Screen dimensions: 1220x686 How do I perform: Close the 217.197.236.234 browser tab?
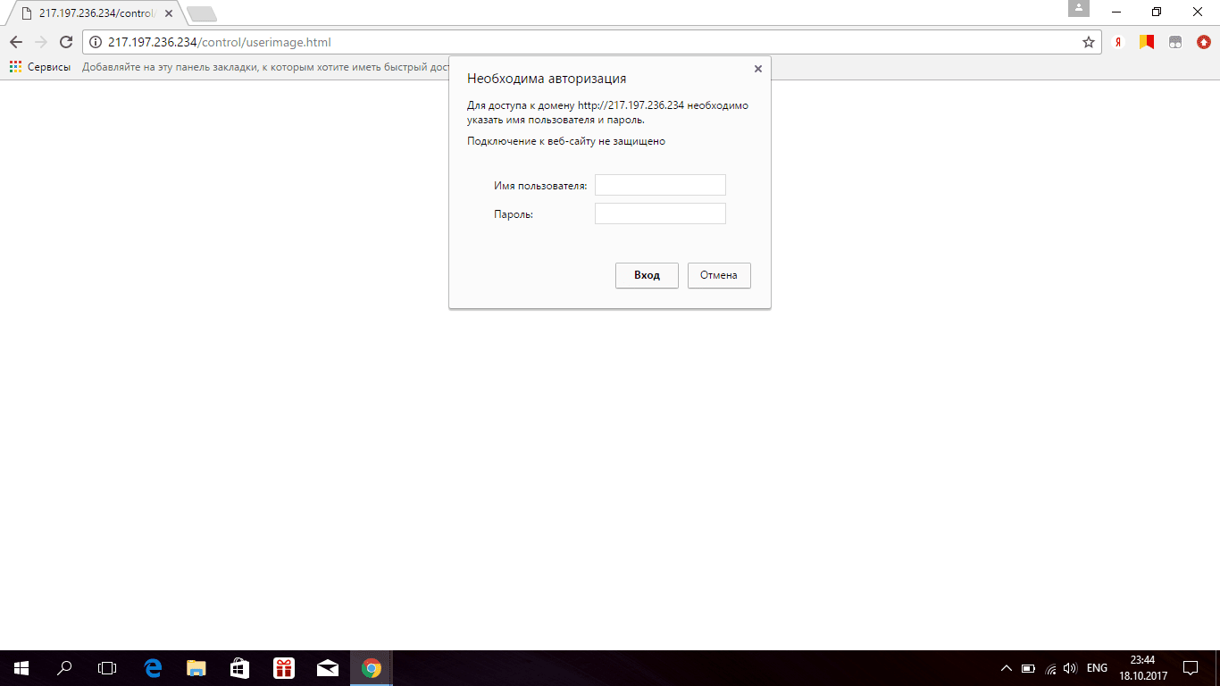tap(169, 13)
